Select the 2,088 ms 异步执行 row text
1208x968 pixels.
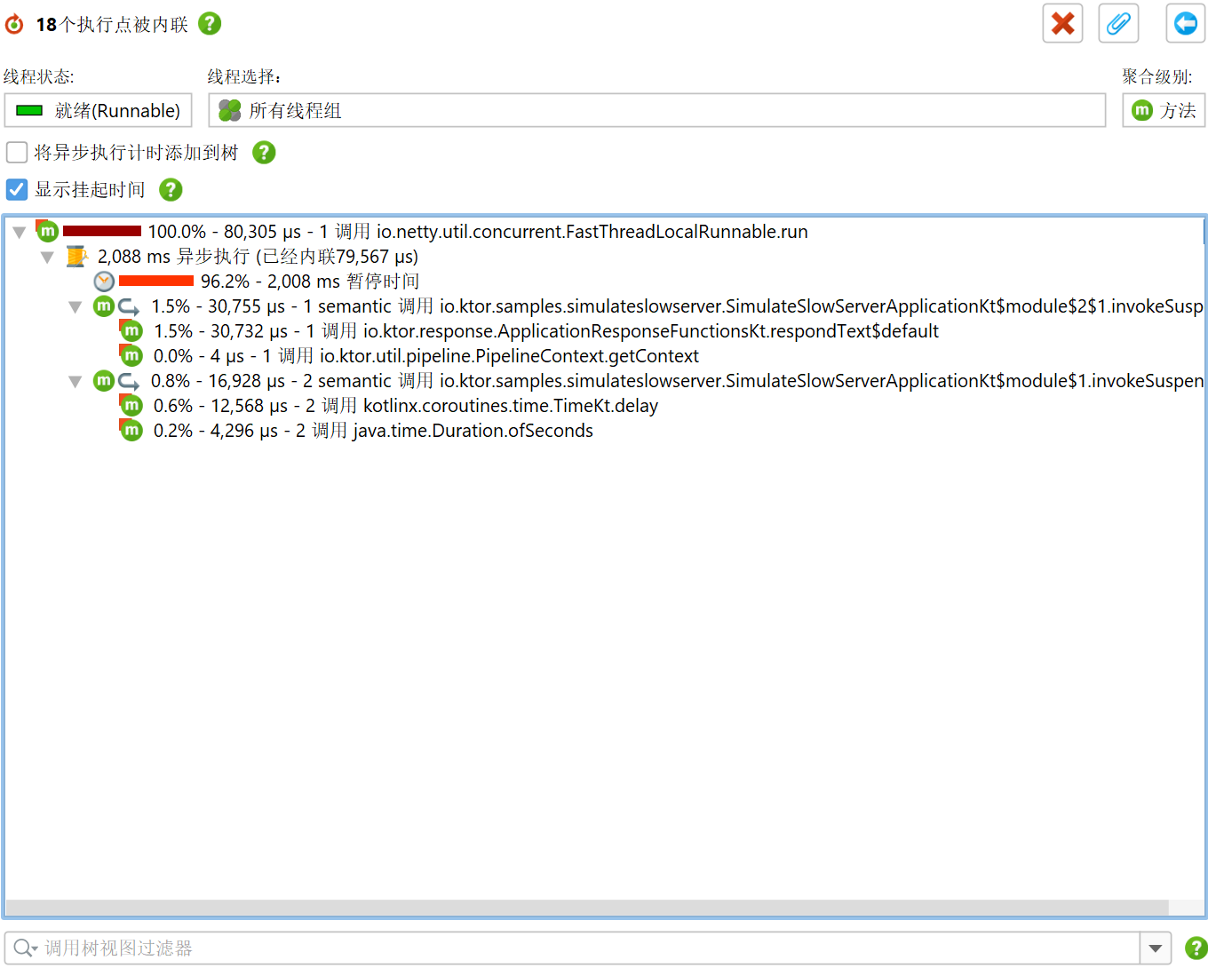tap(258, 257)
